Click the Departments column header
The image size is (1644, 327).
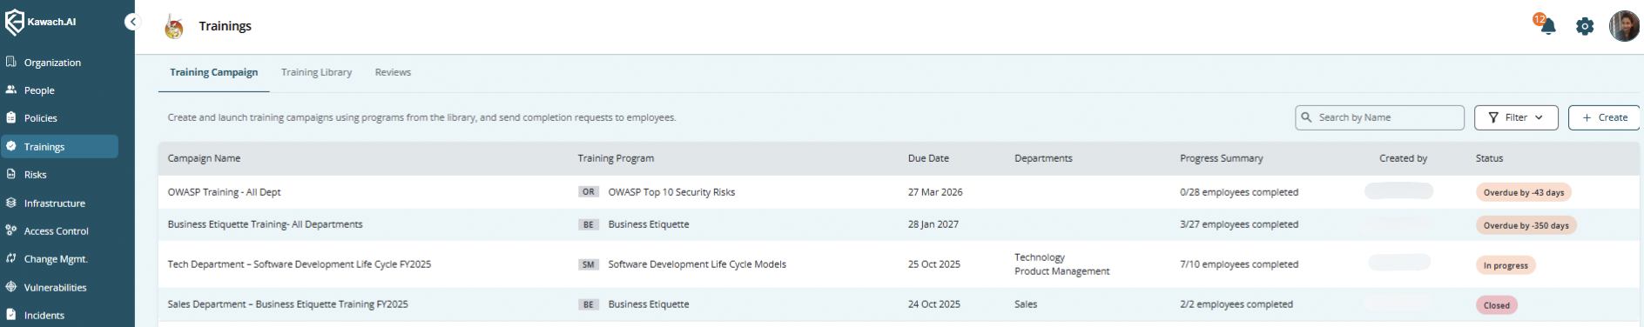[x=1043, y=158]
